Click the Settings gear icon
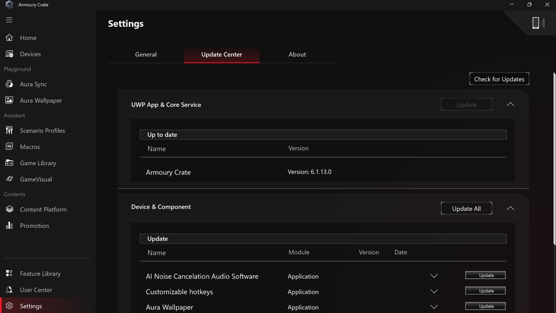 tap(9, 306)
